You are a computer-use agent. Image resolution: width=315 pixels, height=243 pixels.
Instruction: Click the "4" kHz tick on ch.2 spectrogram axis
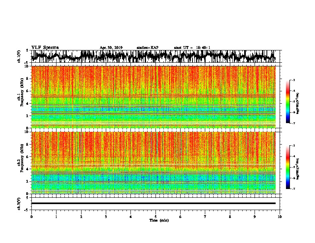tap(28, 169)
